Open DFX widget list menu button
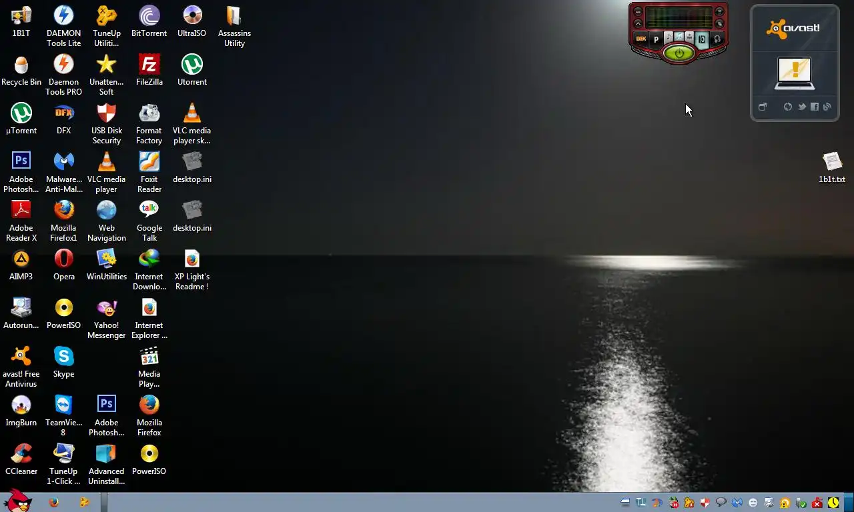854x512 pixels. (x=719, y=11)
